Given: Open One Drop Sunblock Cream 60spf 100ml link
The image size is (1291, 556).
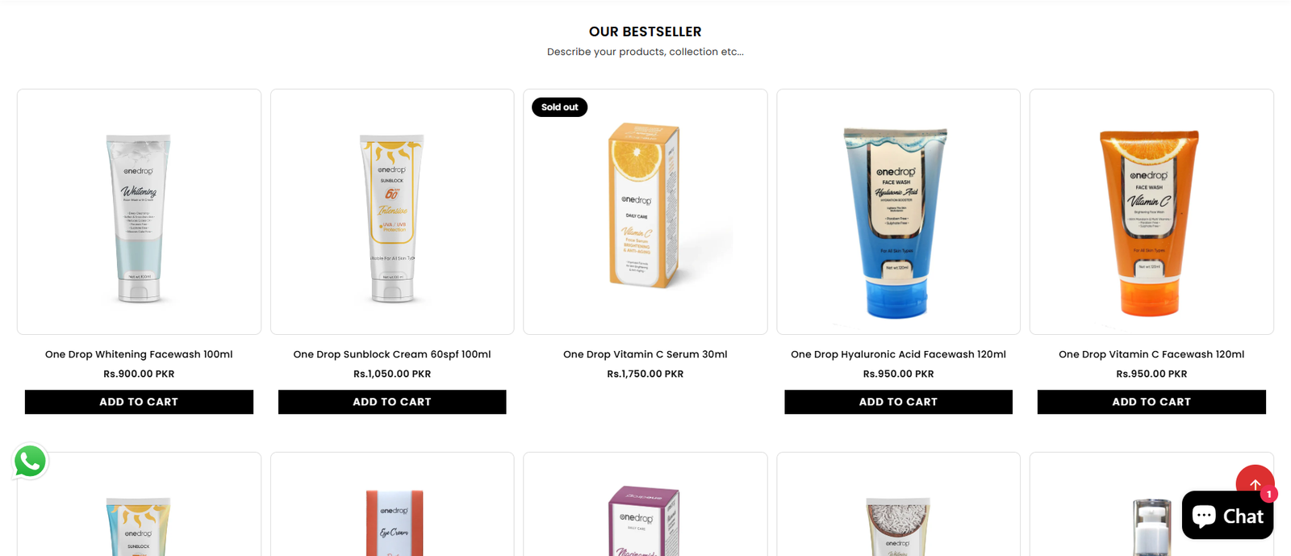Looking at the screenshot, I should click(392, 354).
